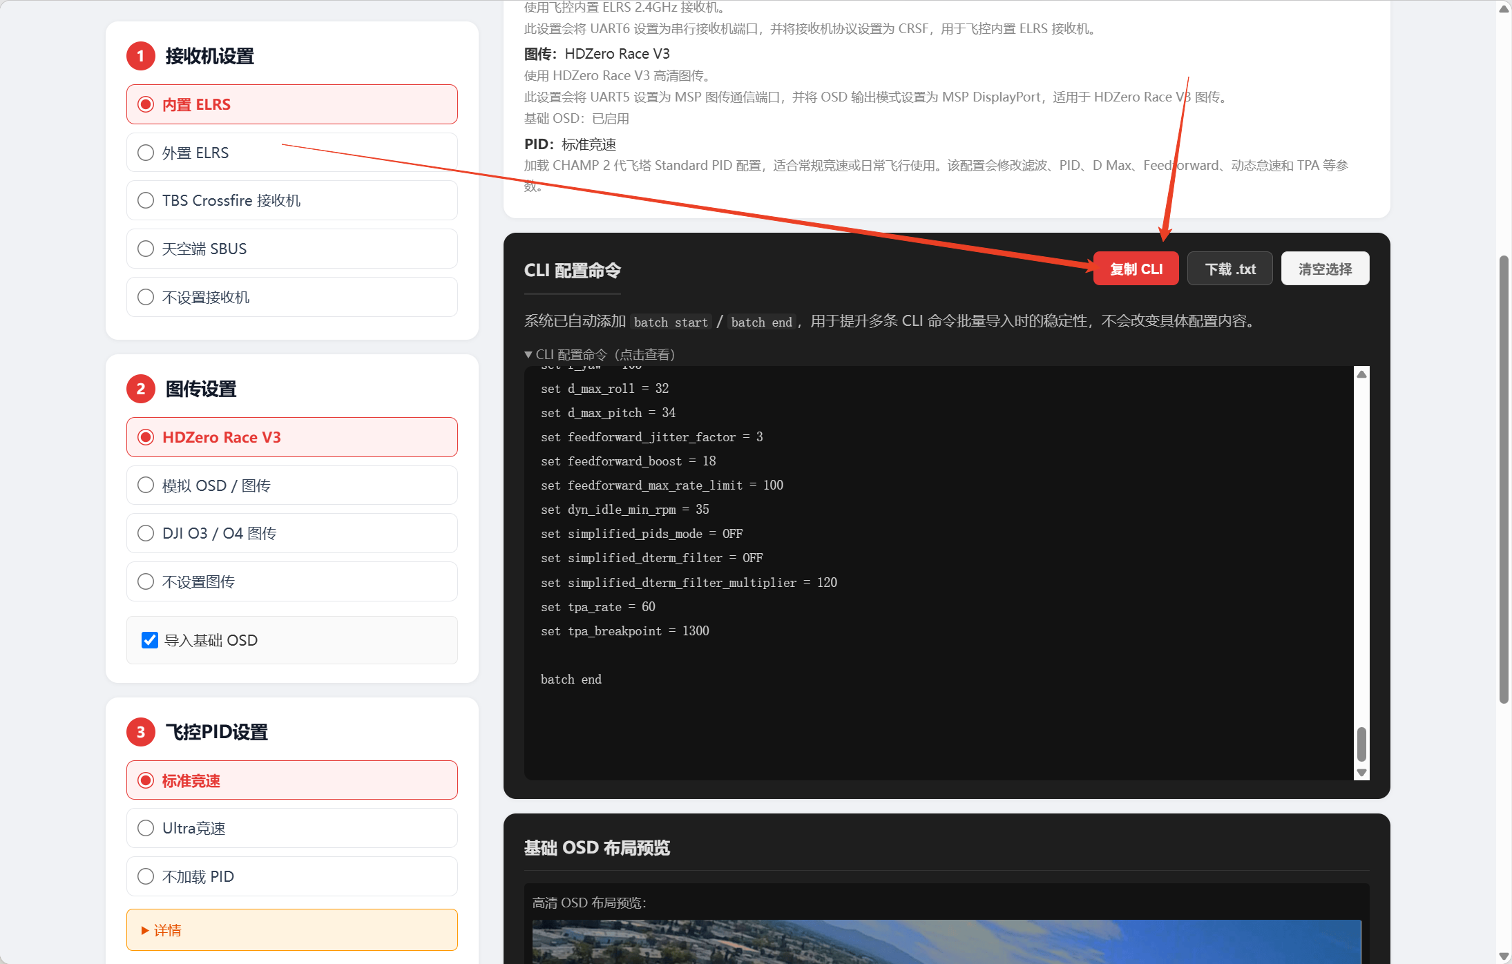Select 模拟 OSD / 图传 option

292,485
